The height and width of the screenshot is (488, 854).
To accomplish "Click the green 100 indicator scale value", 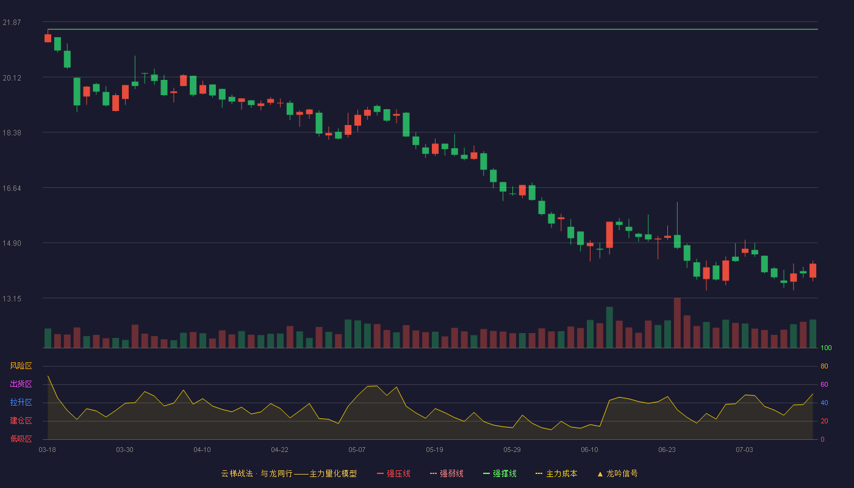I will (x=826, y=348).
